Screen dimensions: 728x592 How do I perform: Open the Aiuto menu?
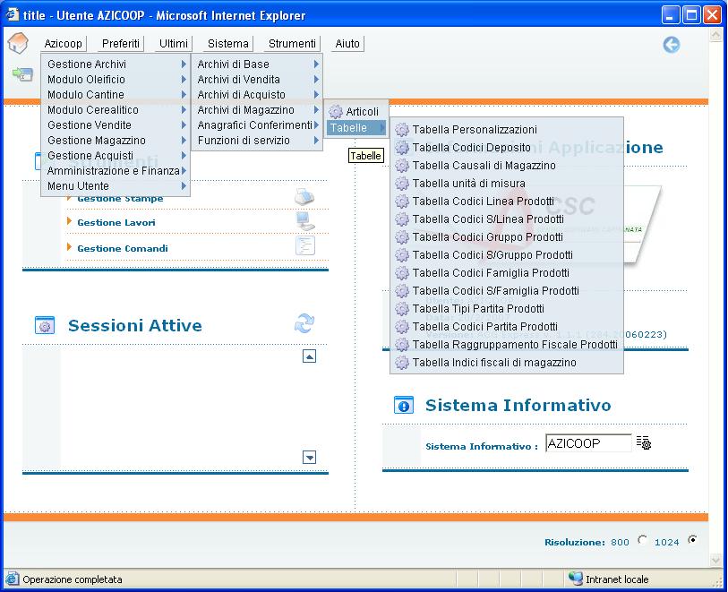coord(347,44)
